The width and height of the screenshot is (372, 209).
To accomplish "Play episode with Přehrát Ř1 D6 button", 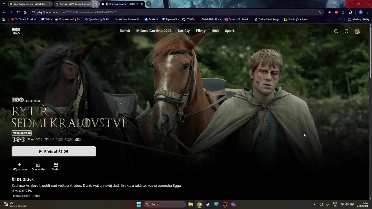I will click(x=54, y=151).
